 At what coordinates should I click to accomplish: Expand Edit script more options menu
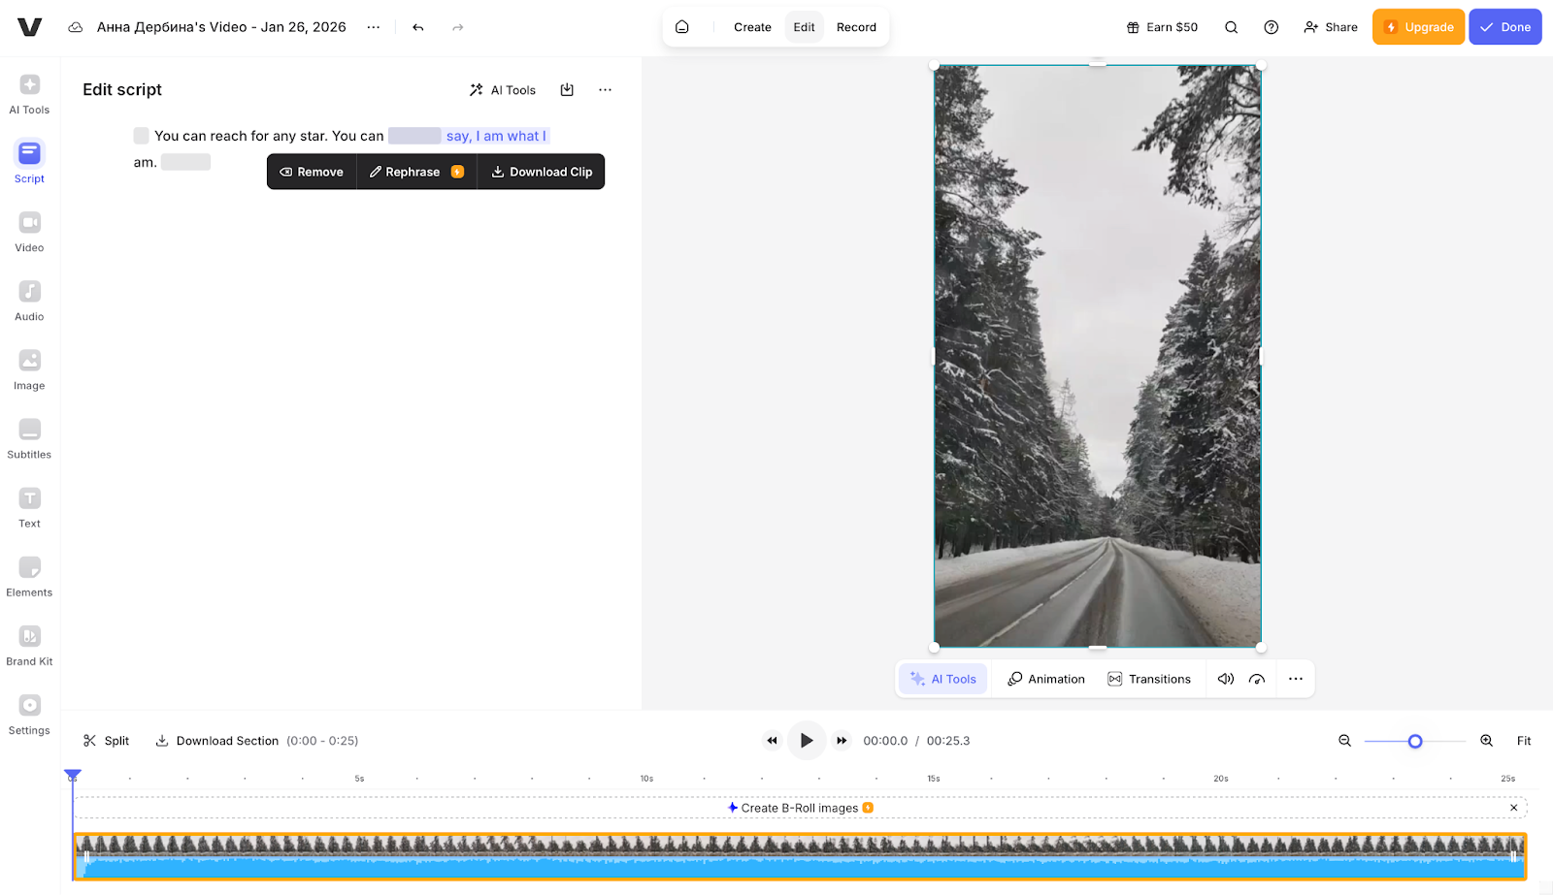[x=605, y=90]
